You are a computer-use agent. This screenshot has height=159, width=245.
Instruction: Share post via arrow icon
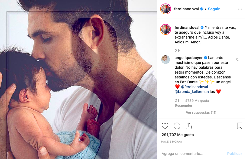tap(189, 126)
